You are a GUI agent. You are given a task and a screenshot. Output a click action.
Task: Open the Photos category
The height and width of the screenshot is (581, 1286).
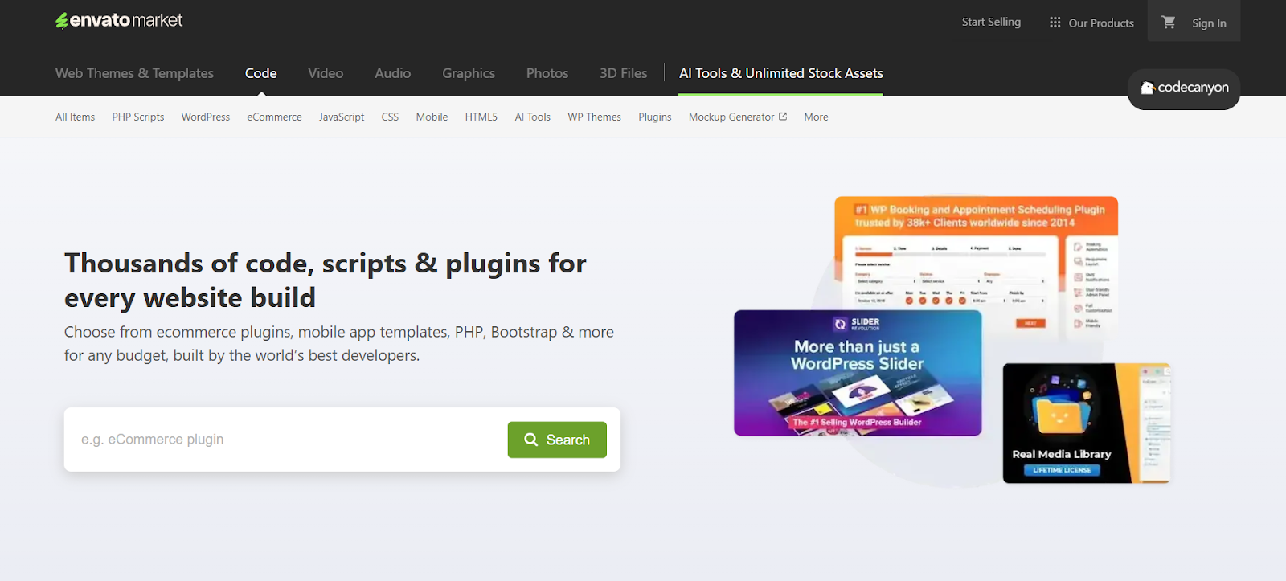click(x=547, y=73)
